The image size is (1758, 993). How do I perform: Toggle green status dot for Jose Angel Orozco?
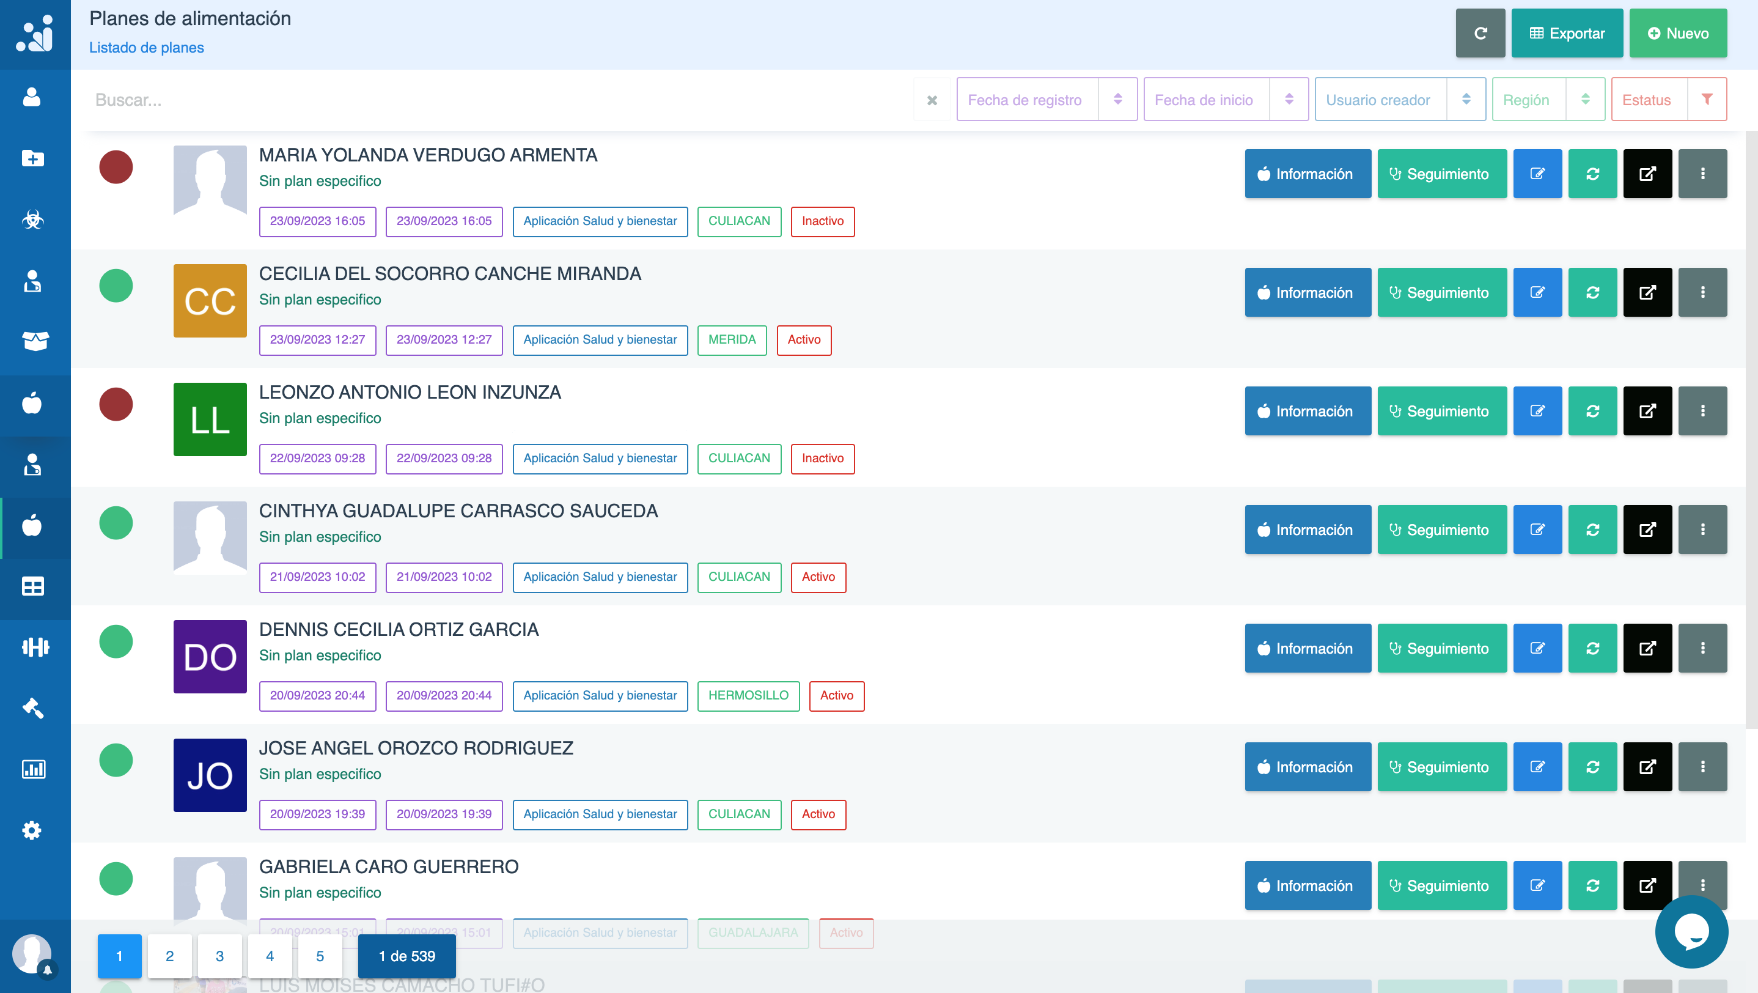coord(116,760)
